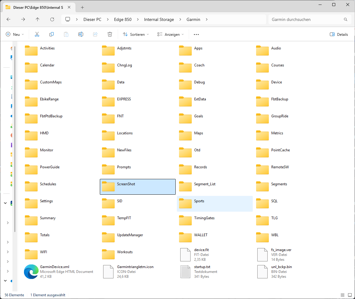Viewport: 355px width, 299px height.
Task: Switch to details list view icon in status bar
Action: pos(343,295)
